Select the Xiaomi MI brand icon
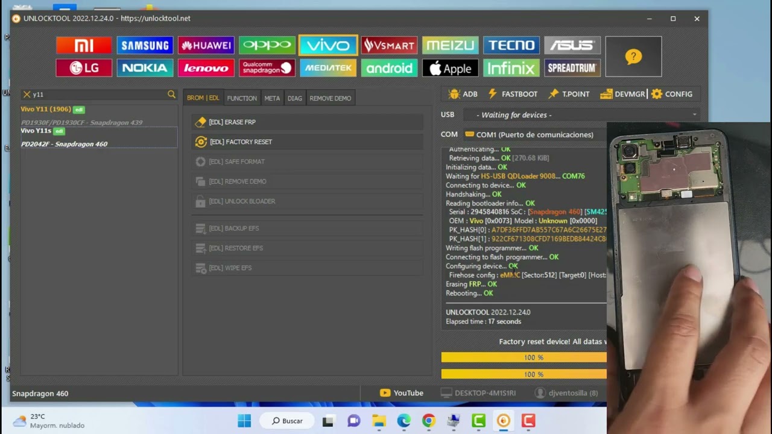This screenshot has width=772, height=434. click(84, 45)
